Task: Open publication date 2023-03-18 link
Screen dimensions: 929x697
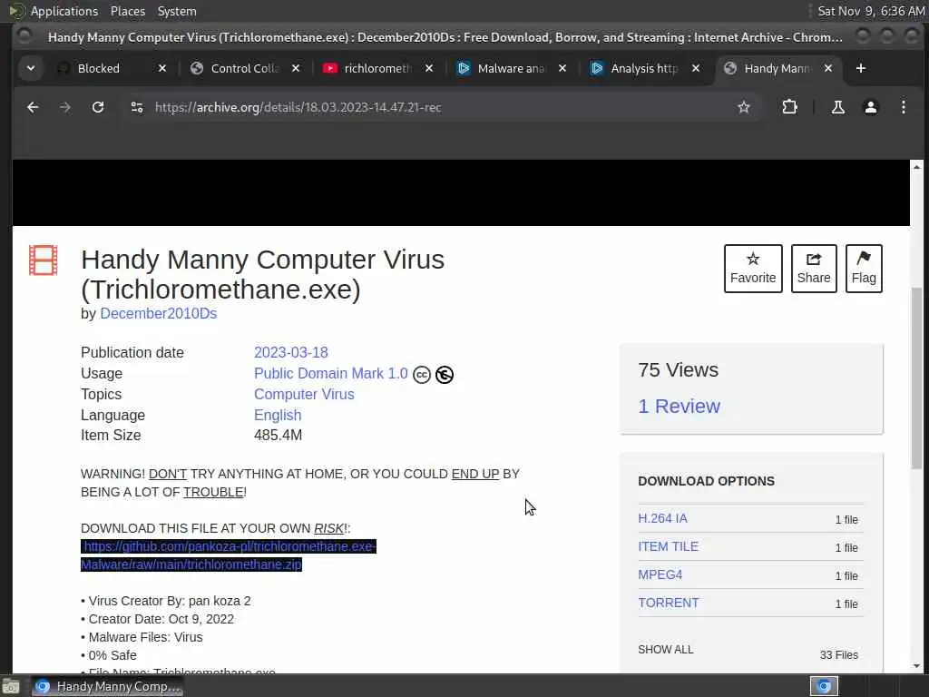Action: [x=291, y=353]
